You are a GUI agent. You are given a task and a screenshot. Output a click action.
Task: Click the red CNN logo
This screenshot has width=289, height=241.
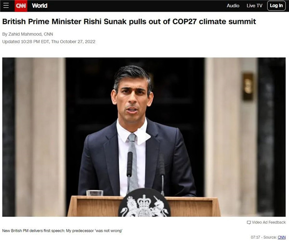point(21,6)
